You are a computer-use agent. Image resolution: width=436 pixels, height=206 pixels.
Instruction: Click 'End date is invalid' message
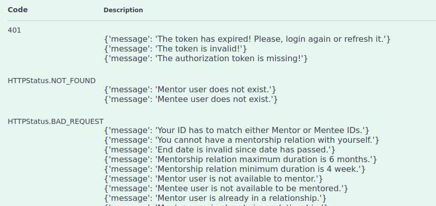220,149
